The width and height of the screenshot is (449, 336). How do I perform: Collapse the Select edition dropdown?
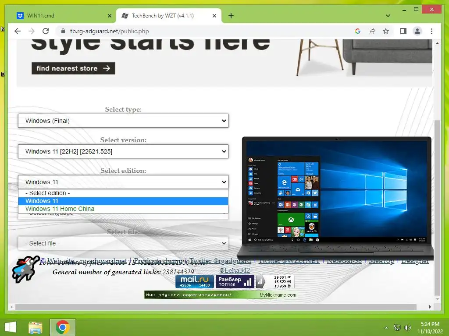coord(123,182)
